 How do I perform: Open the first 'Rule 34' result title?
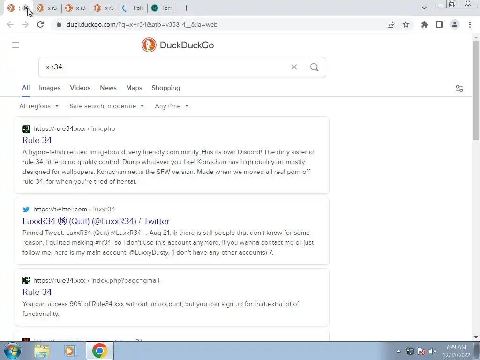[37, 140]
